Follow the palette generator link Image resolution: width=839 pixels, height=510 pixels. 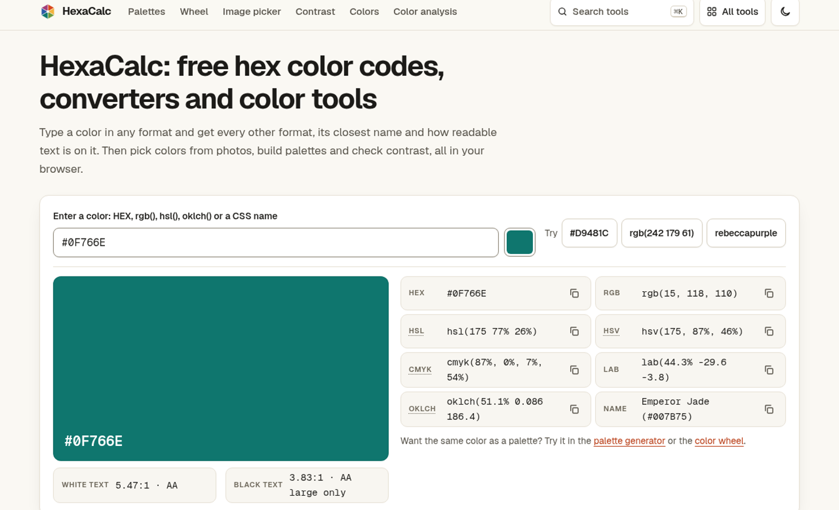pos(629,441)
